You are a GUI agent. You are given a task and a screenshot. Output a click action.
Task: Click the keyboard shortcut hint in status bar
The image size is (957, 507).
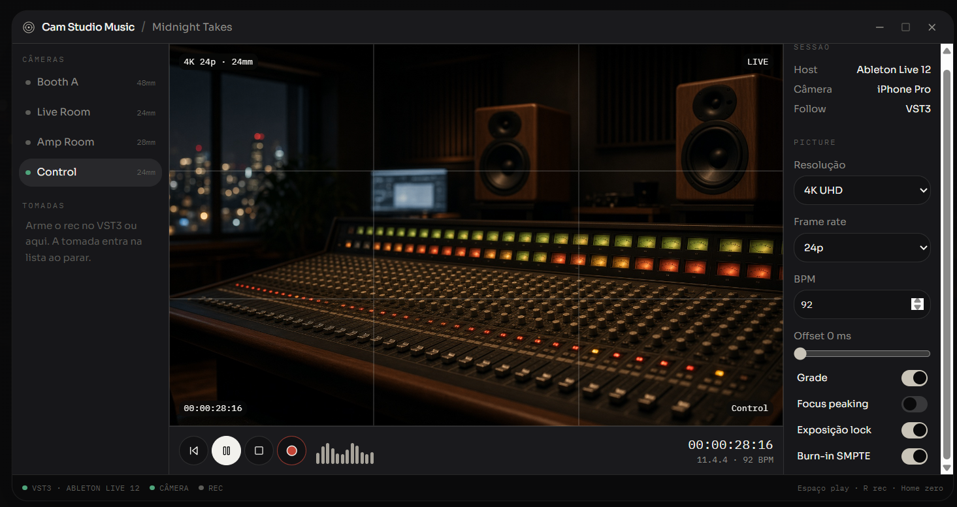870,488
